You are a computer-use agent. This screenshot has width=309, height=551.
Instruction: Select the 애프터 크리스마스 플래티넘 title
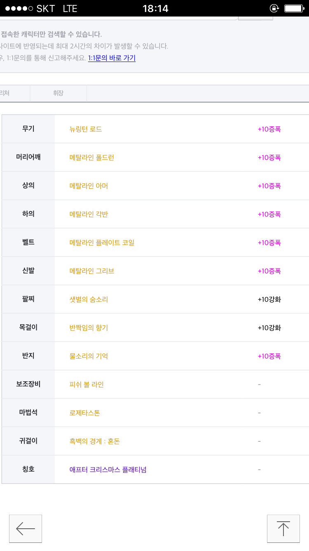(108, 470)
